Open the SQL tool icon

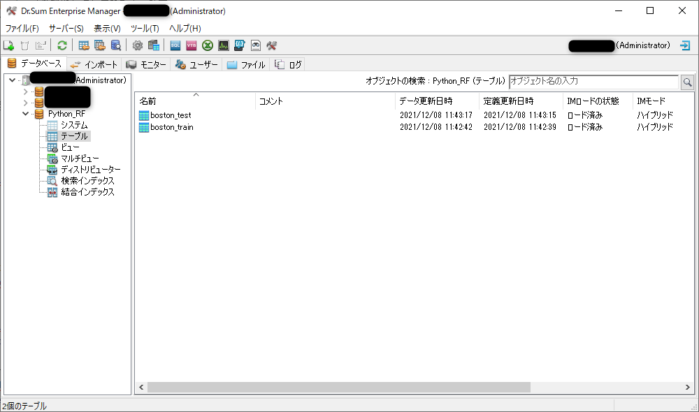click(x=175, y=45)
